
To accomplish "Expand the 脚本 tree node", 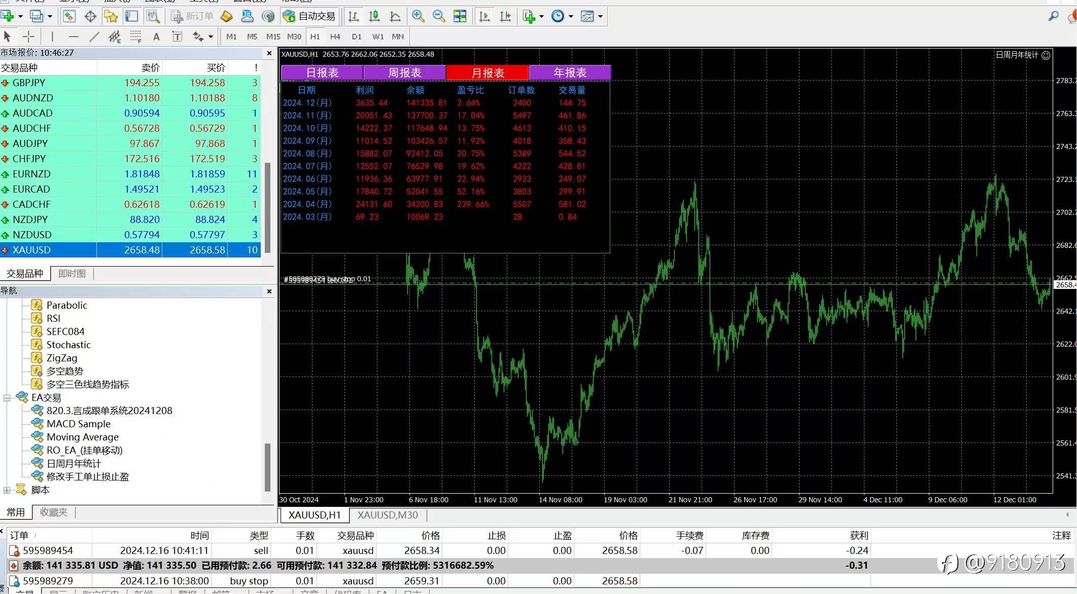I will [7, 490].
